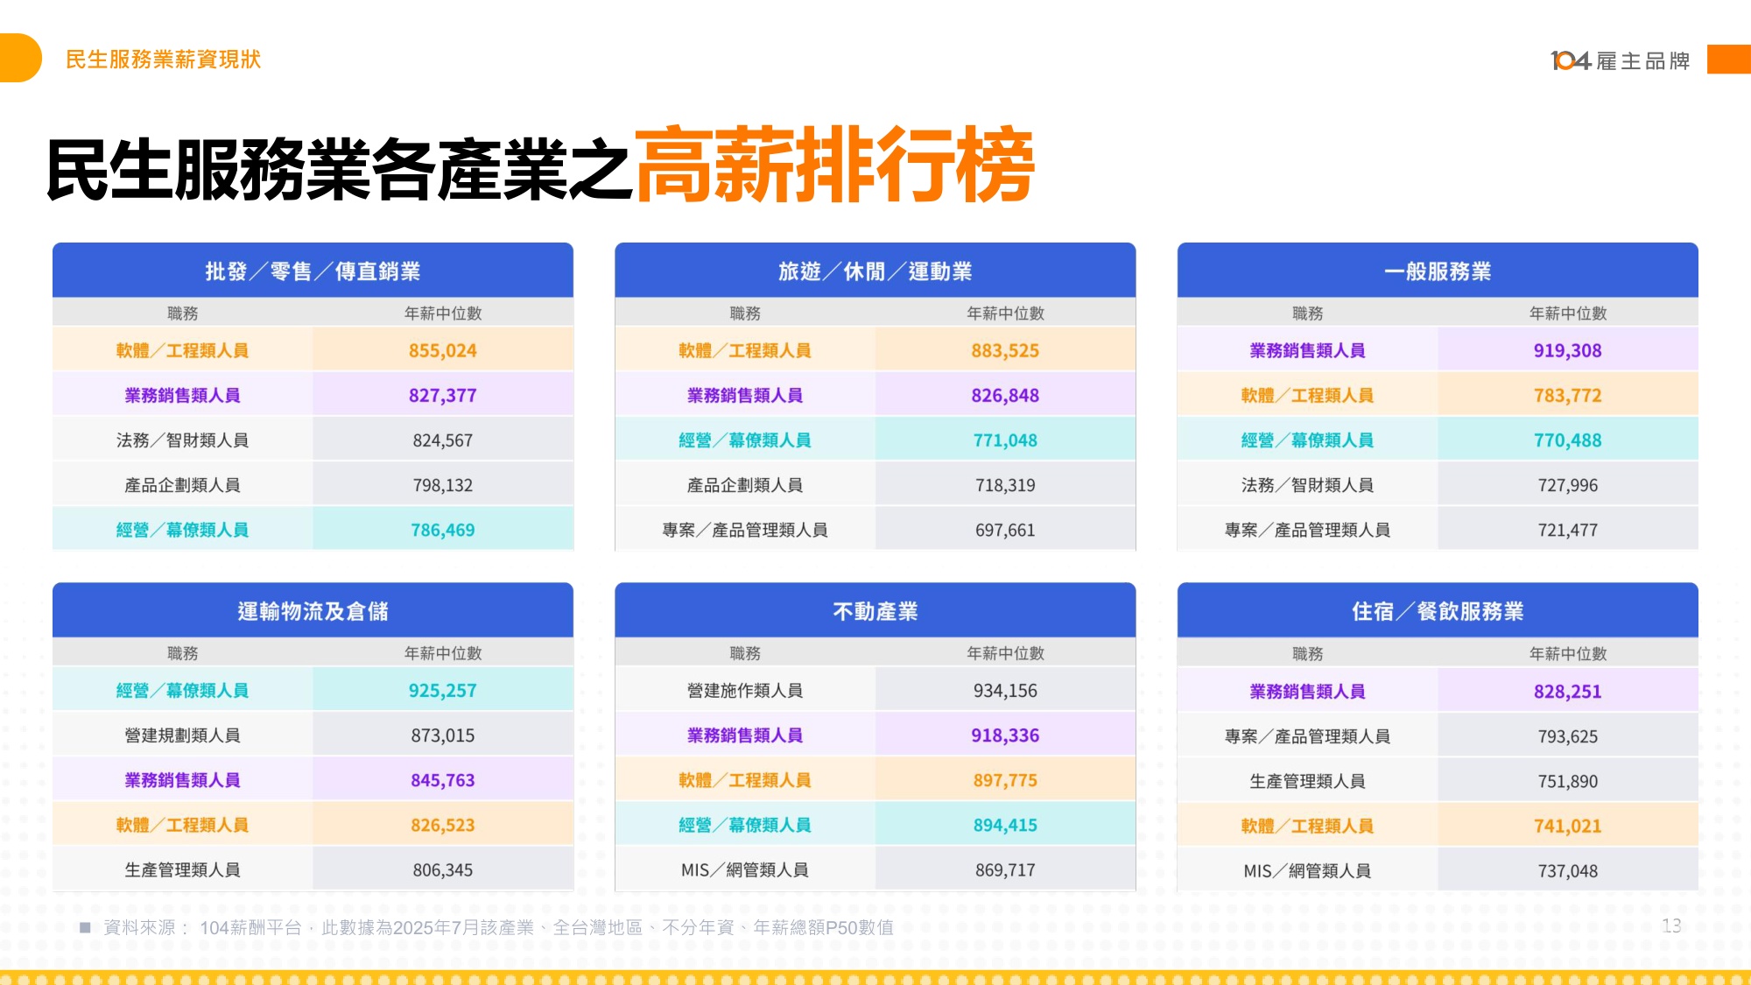This screenshot has height=985, width=1751.
Task: Click the salary value 721,477
Action: [x=1568, y=530]
